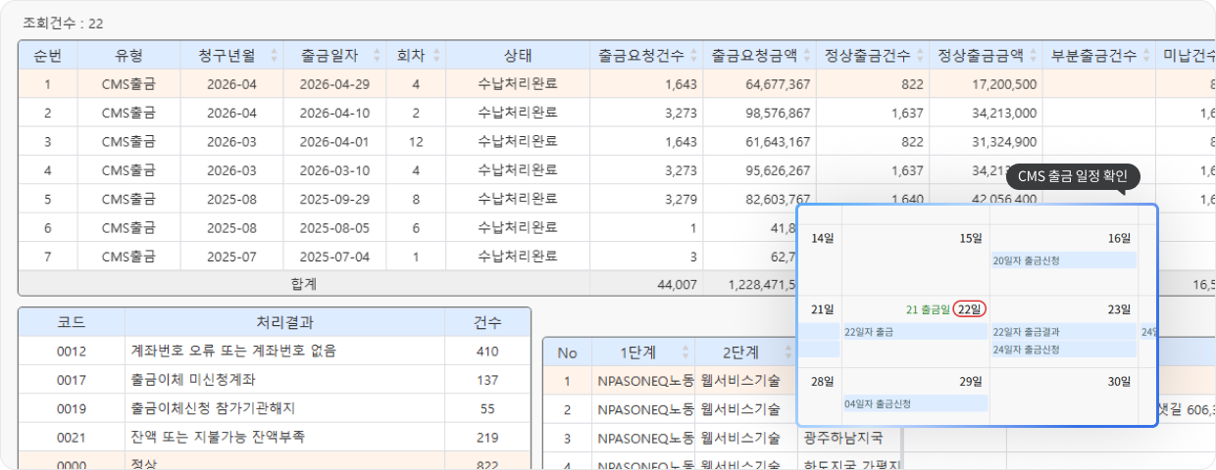Open the 22일자 출금결과 calendar event
This screenshot has width=1216, height=470.
(1064, 332)
